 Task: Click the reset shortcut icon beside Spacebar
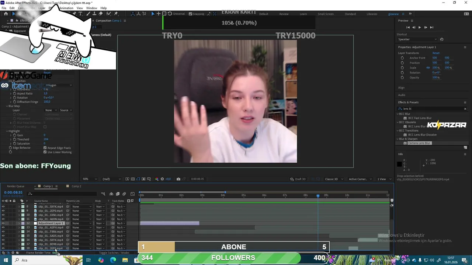coord(442,39)
